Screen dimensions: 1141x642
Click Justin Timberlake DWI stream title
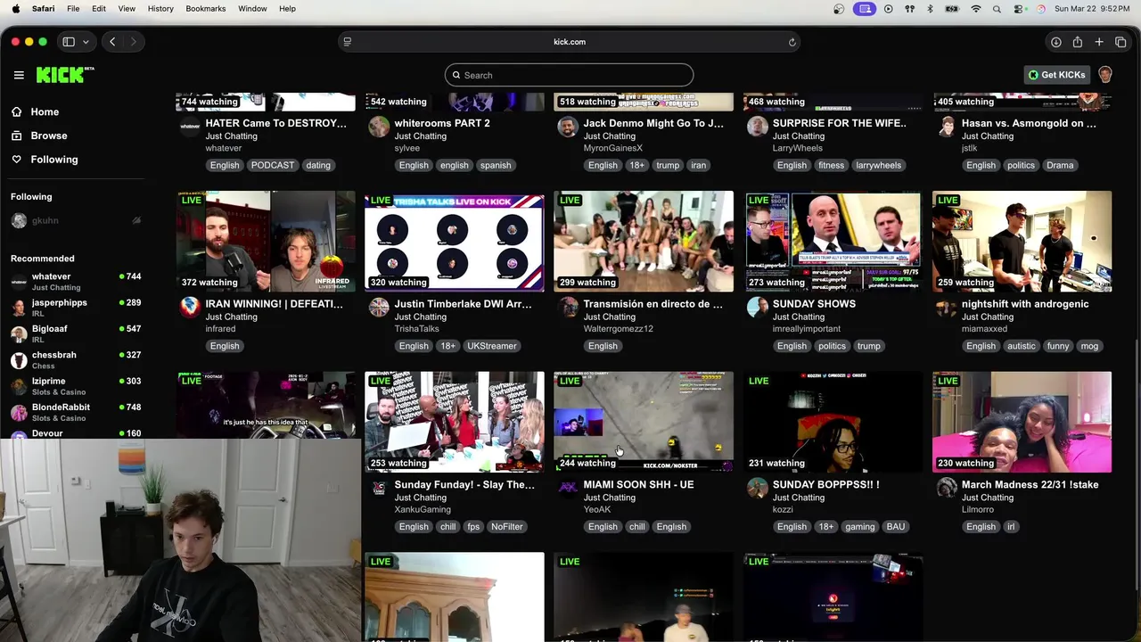point(463,304)
